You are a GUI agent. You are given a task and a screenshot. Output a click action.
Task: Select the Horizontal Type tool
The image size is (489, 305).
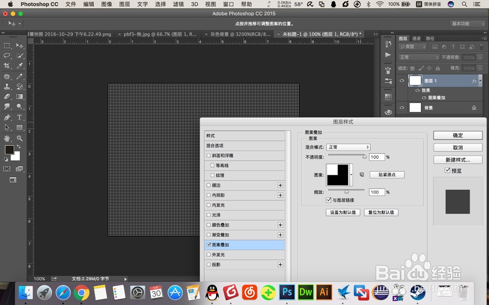[20, 117]
